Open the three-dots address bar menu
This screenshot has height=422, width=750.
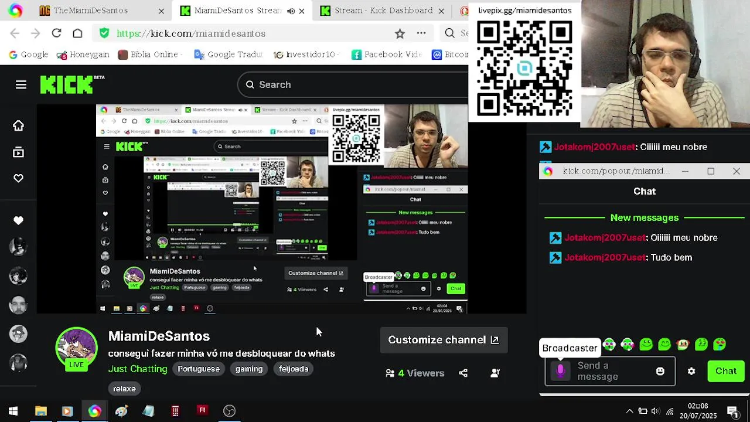pyautogui.click(x=421, y=33)
